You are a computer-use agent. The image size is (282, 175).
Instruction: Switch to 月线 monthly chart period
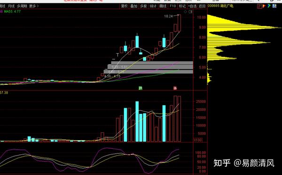coord(11,6)
